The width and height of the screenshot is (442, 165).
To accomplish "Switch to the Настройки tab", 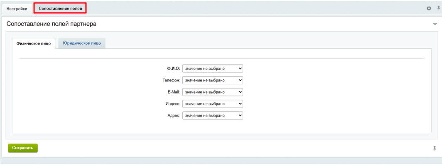I will coord(17,9).
